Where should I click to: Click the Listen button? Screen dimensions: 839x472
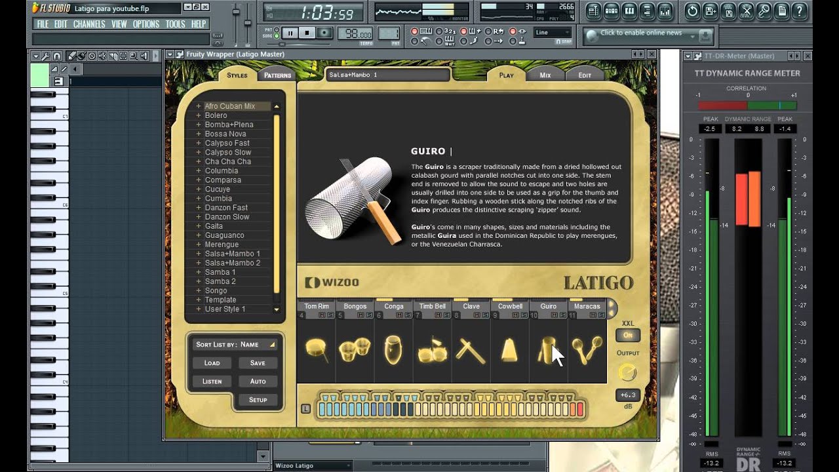[x=212, y=381]
